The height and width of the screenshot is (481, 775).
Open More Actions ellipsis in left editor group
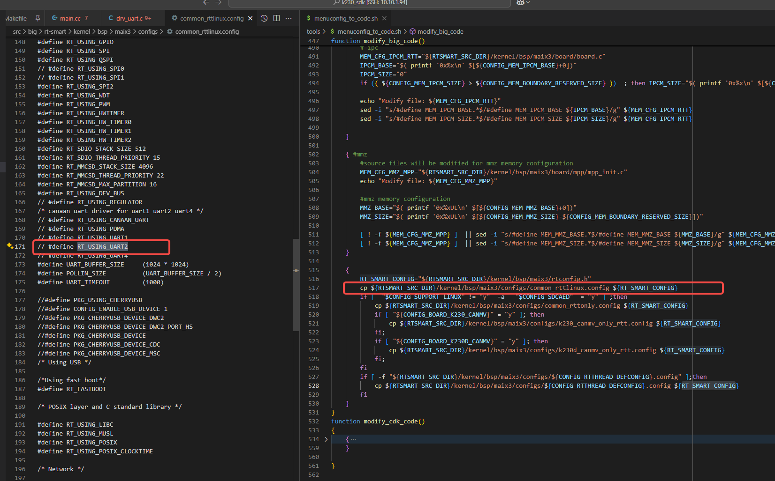tap(289, 18)
